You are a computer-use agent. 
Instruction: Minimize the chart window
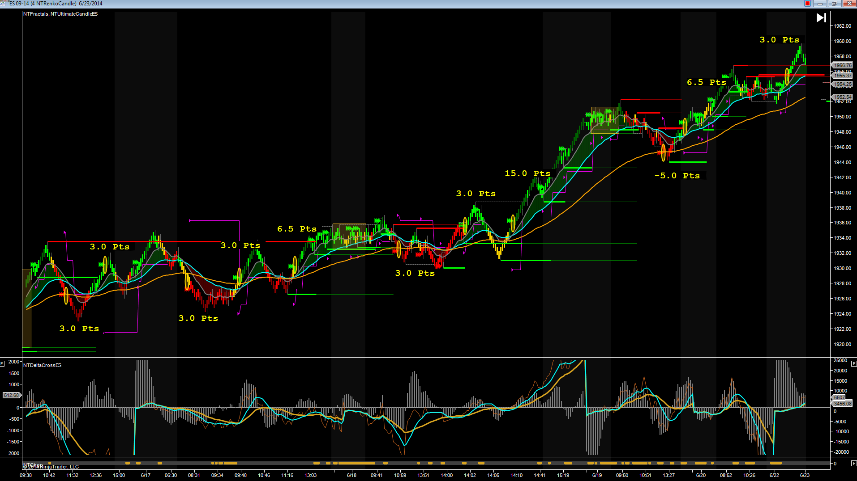pyautogui.click(x=820, y=4)
